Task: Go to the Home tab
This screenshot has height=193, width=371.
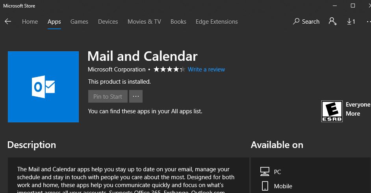Action: [30, 22]
